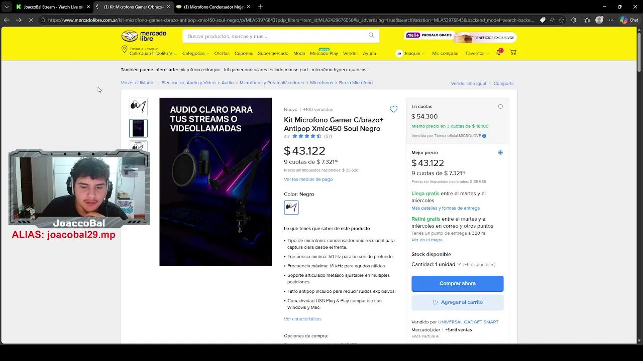The image size is (643, 361).
Task: Stop page loading in browser toolbar
Action: 31,20
